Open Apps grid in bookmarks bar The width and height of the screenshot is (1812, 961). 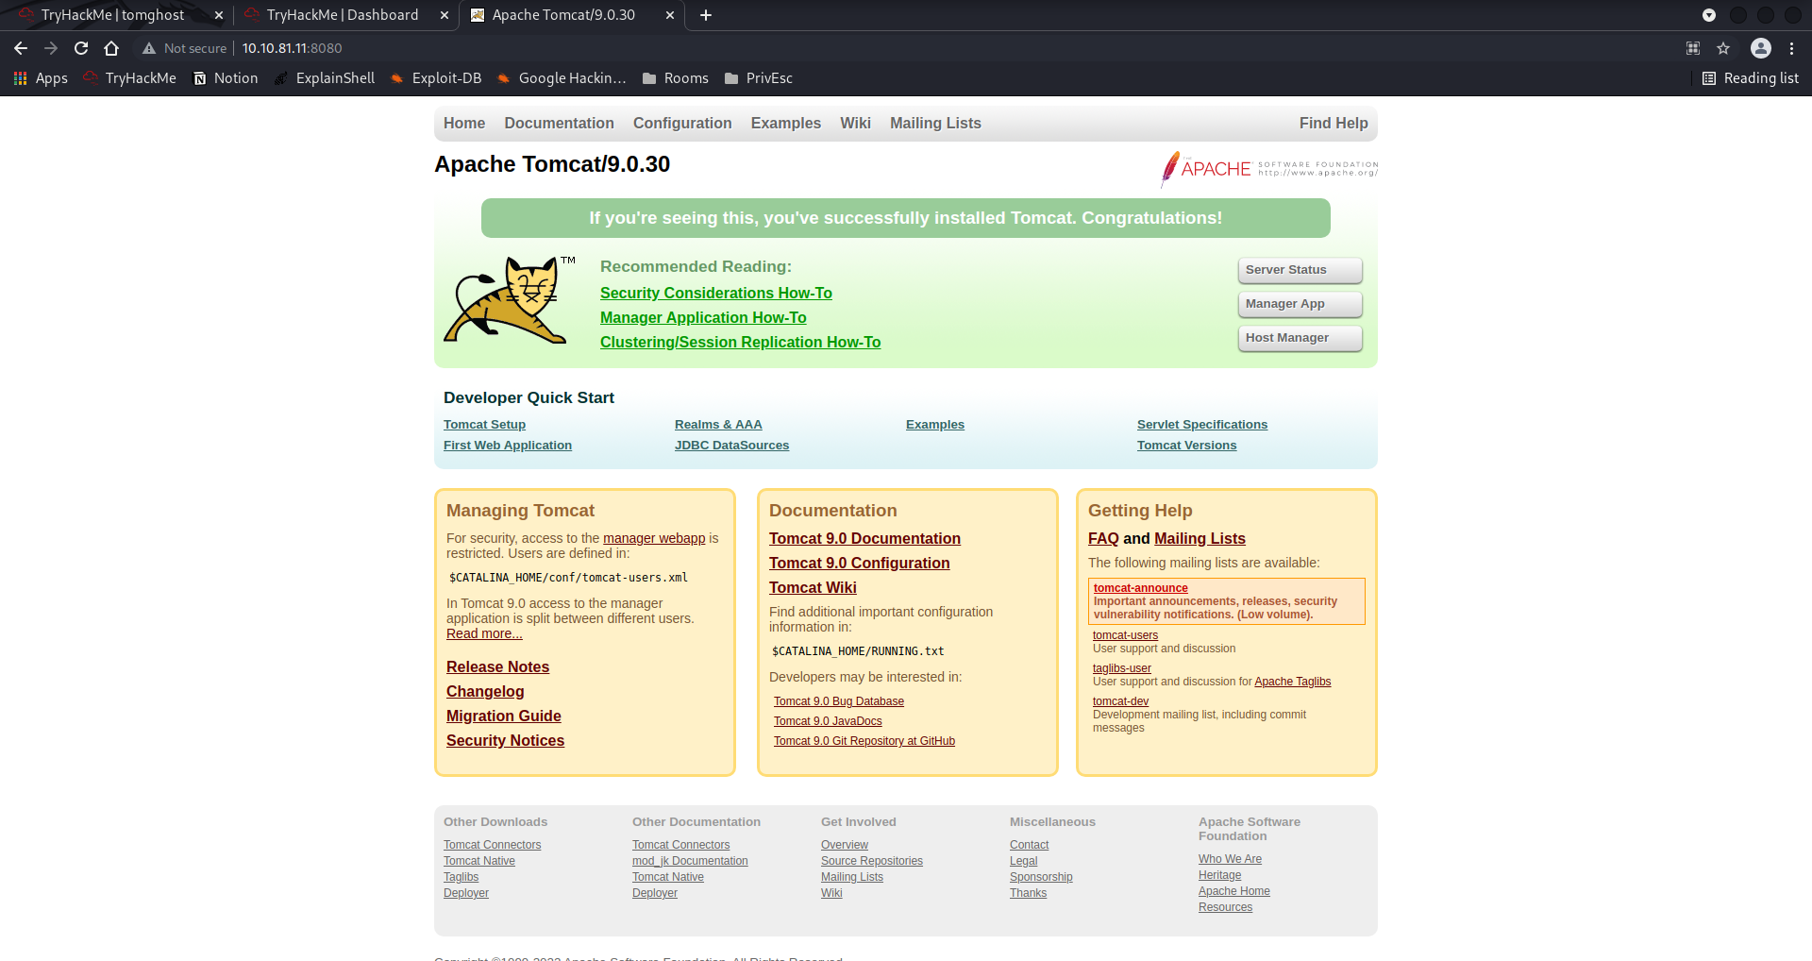41,78
